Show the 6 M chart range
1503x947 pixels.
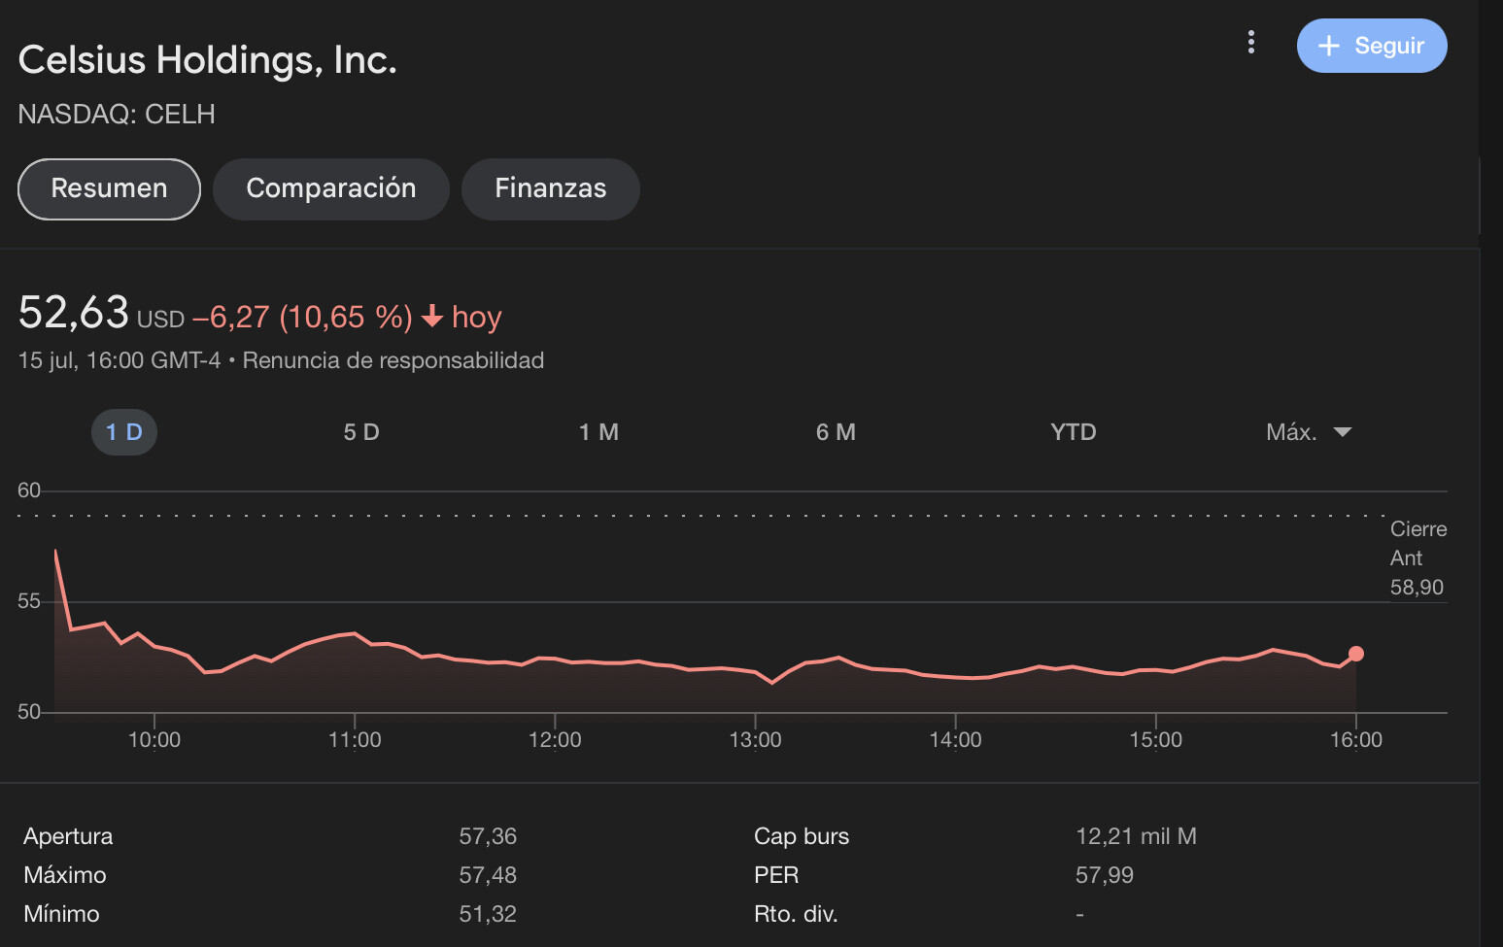point(836,432)
